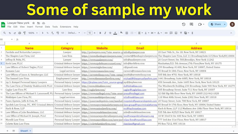238x134 pixels.
Task: Decrease font size with minus
Action: (x=85, y=33)
